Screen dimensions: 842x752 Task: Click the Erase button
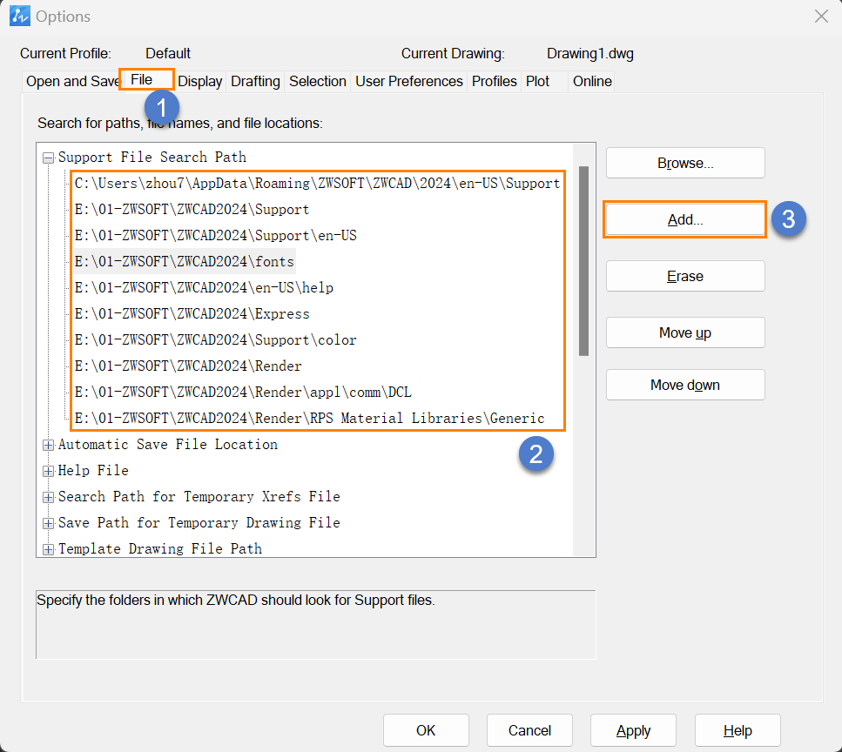pos(685,276)
